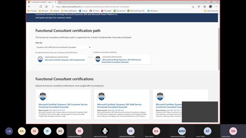Screen dimensions: 246x138
Task: Open a new tab with plus button
Action: [x=60, y=2]
